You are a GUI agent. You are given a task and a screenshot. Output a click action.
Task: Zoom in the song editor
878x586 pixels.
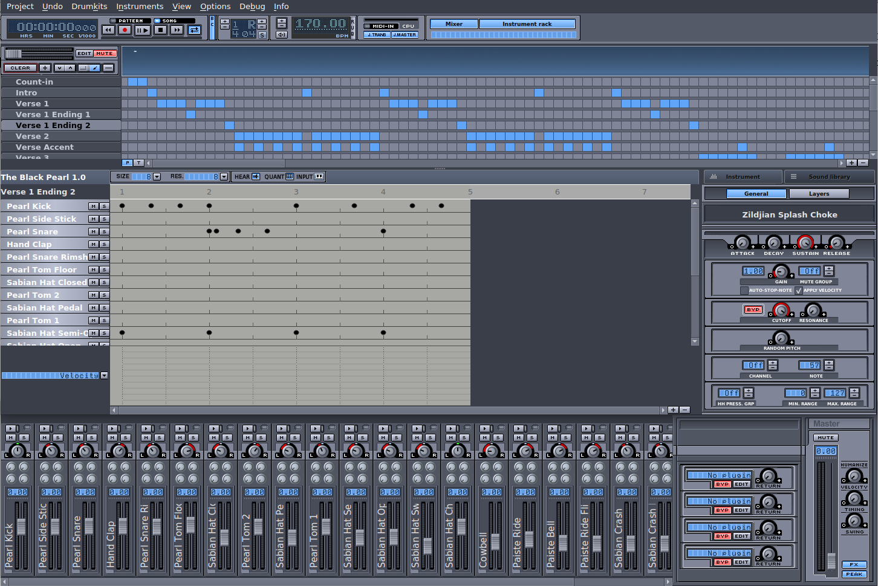click(x=851, y=163)
